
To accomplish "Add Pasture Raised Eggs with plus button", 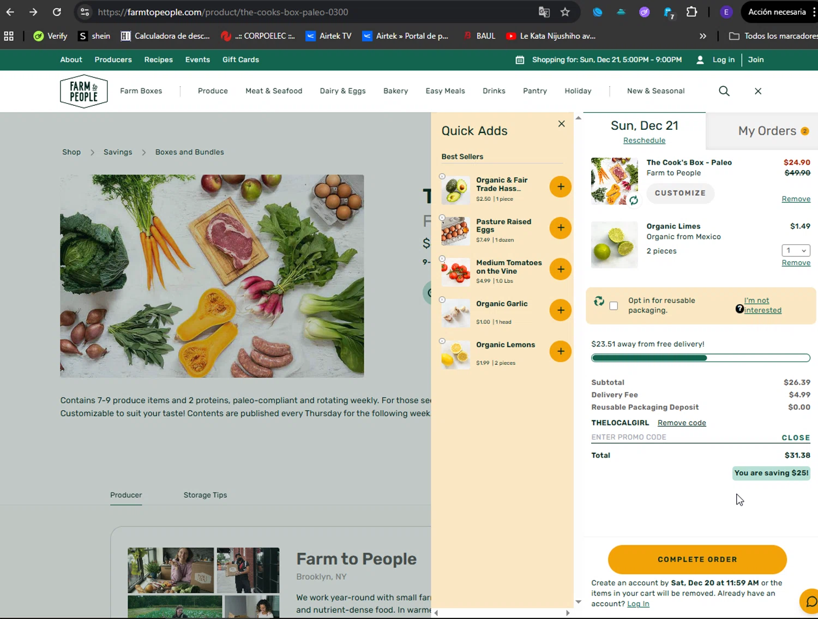I will (561, 228).
